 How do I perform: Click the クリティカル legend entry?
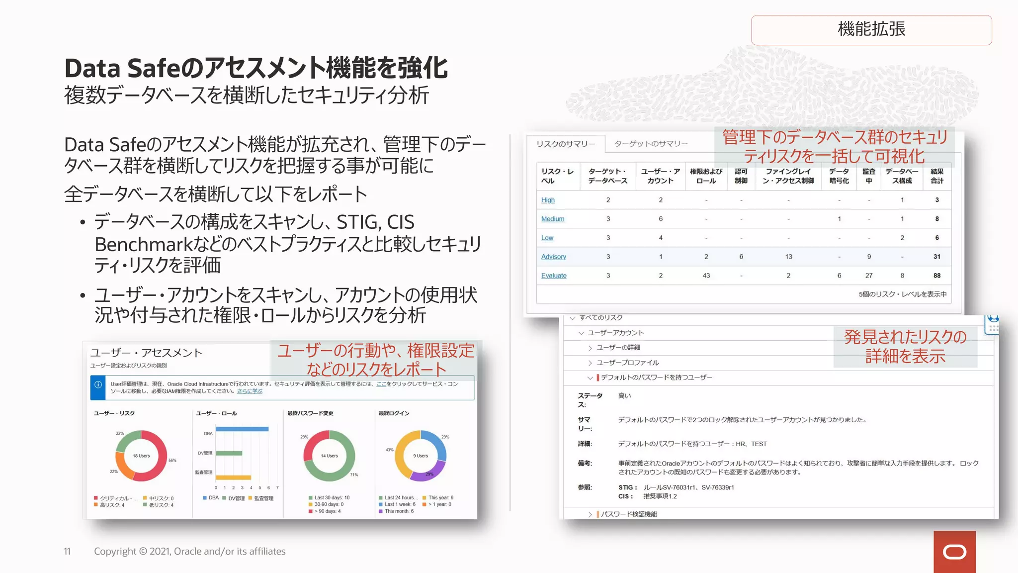click(x=116, y=498)
